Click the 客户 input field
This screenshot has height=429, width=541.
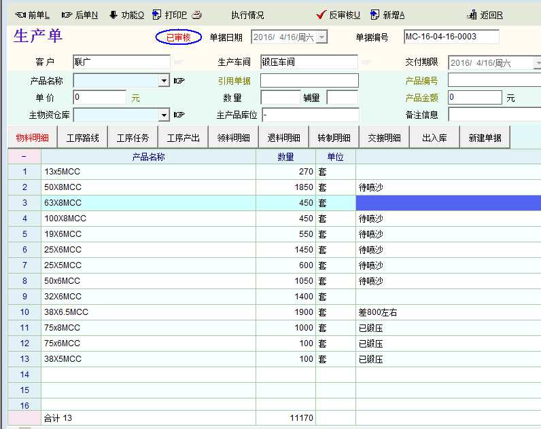tap(121, 62)
